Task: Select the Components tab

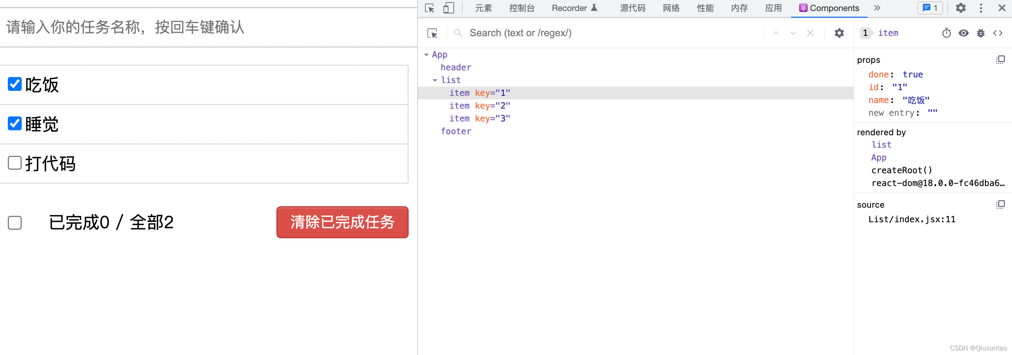Action: coord(829,8)
